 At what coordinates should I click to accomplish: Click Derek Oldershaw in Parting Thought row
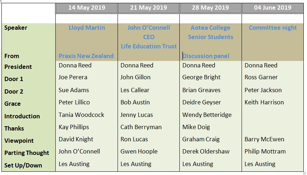click(206, 151)
